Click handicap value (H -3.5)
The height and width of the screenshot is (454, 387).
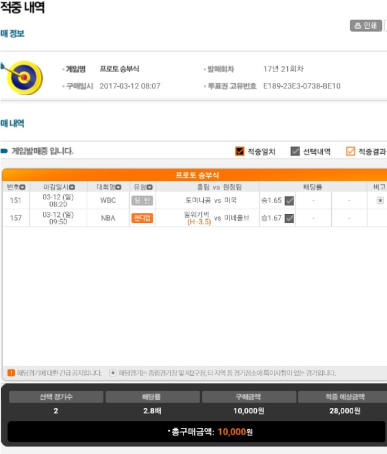click(x=199, y=222)
